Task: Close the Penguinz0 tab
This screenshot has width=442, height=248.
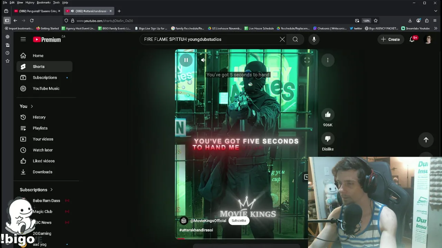Action: click(x=59, y=11)
